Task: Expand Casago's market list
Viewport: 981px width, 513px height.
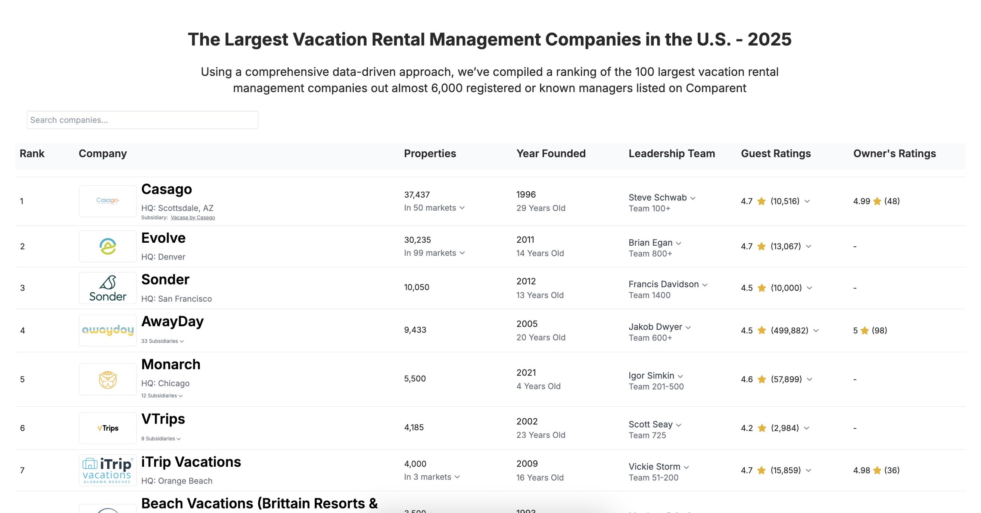Action: tap(463, 208)
